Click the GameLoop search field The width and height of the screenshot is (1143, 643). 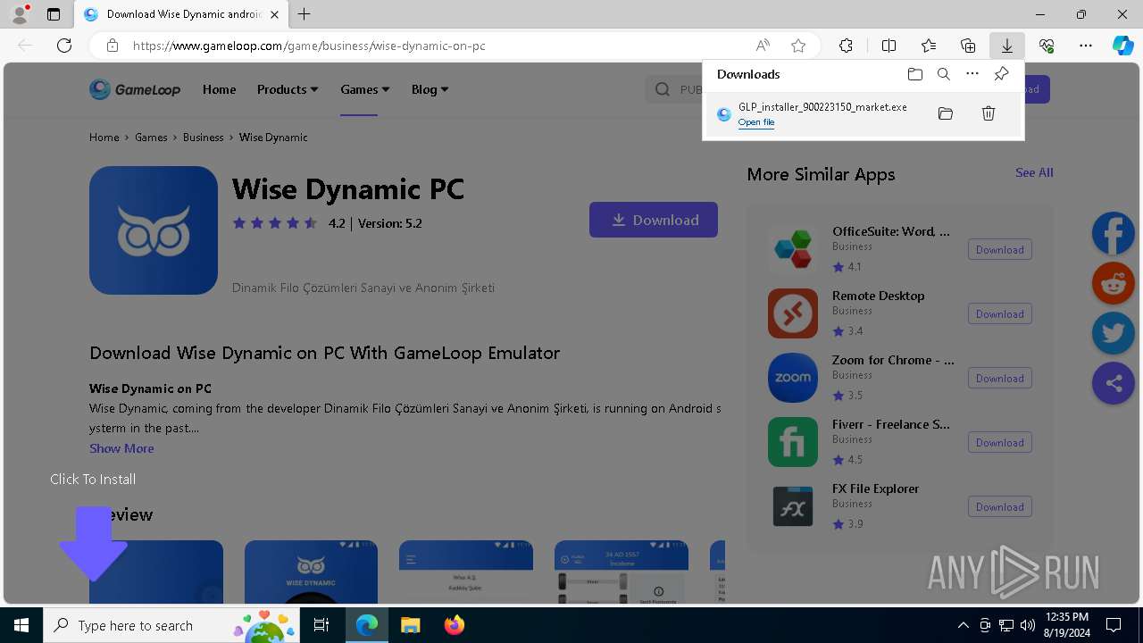tap(674, 89)
